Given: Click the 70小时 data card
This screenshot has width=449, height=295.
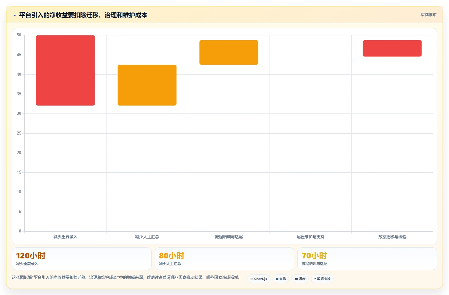Looking at the screenshot, I should click(x=367, y=259).
